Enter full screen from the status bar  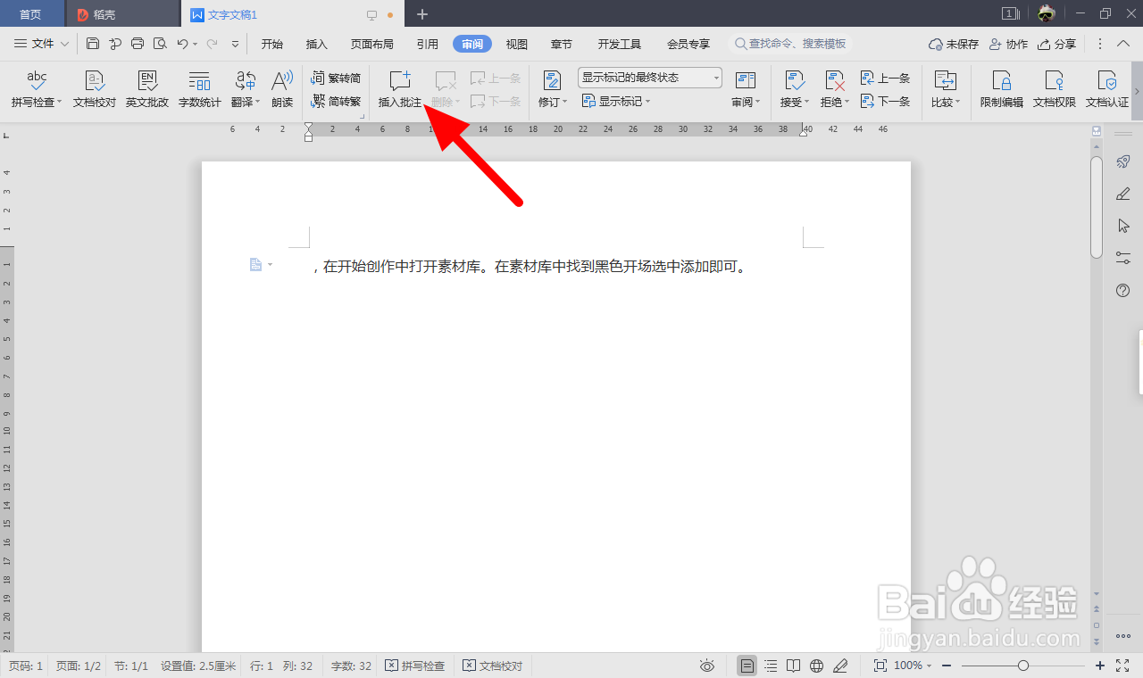[x=1124, y=666]
